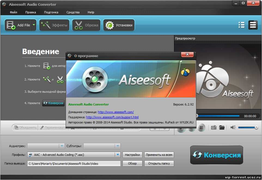Open the Средства menu
262x180 pixels.
73,12
